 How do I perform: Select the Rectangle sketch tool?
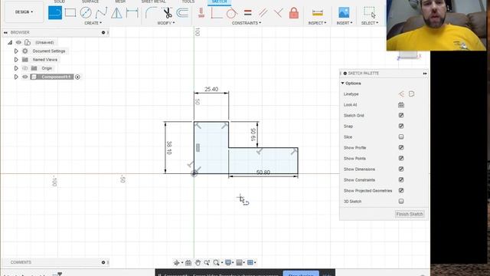click(x=70, y=13)
